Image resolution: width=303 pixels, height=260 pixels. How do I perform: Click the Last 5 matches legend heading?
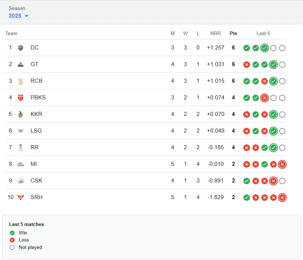pyautogui.click(x=27, y=224)
